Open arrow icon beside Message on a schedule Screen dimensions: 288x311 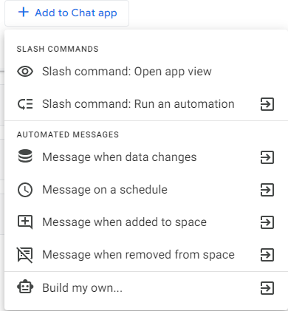pyautogui.click(x=267, y=190)
